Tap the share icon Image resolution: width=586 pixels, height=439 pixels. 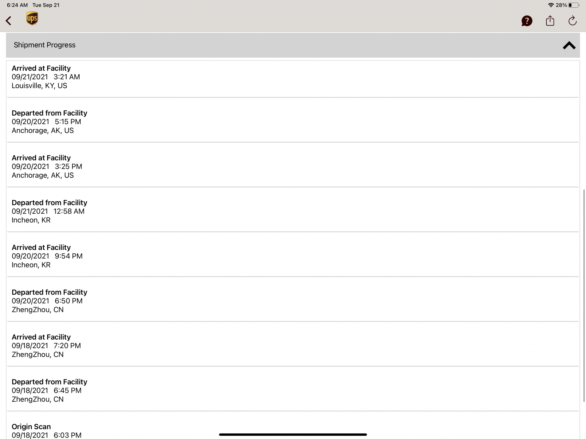(x=550, y=20)
